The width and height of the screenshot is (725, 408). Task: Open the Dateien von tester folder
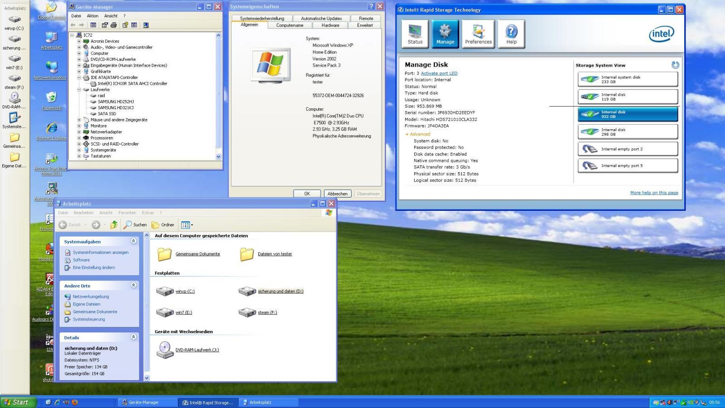coord(266,254)
